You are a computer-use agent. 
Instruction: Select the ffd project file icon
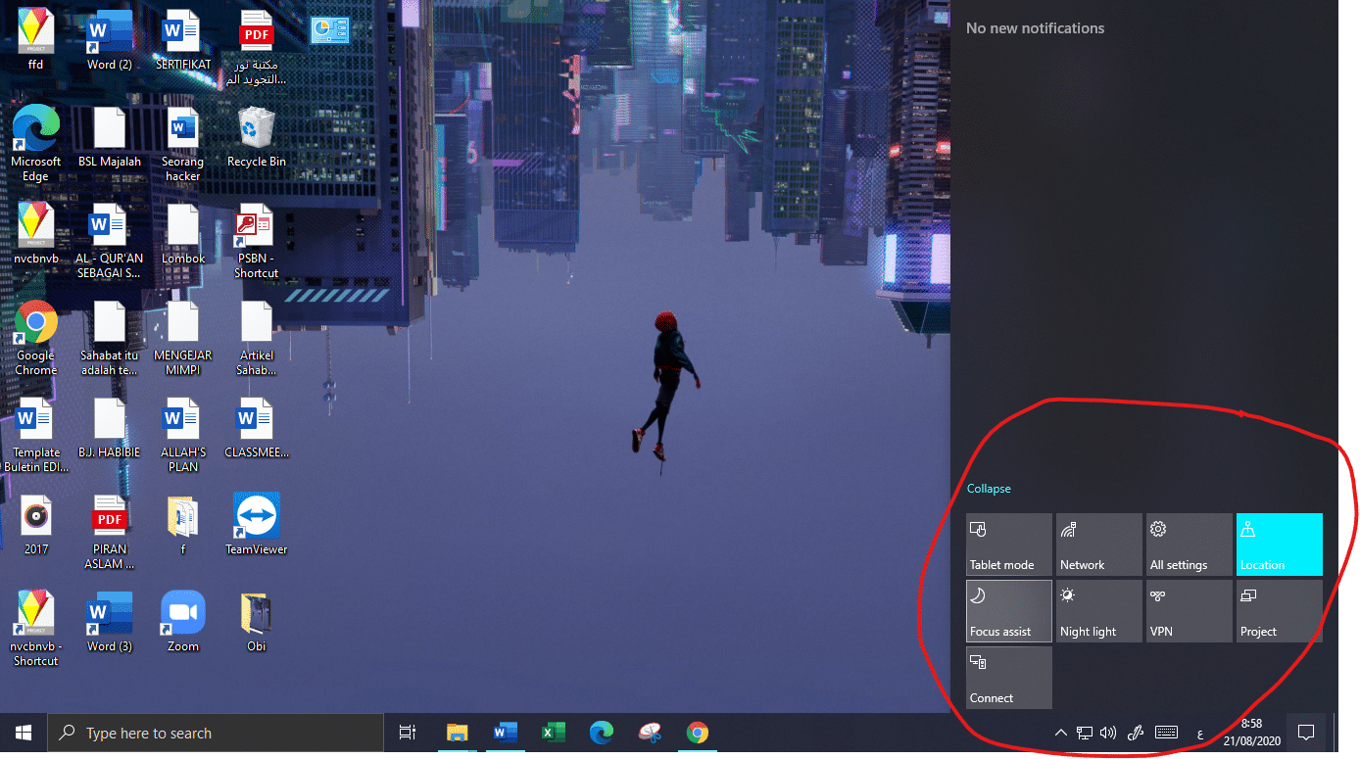click(35, 40)
